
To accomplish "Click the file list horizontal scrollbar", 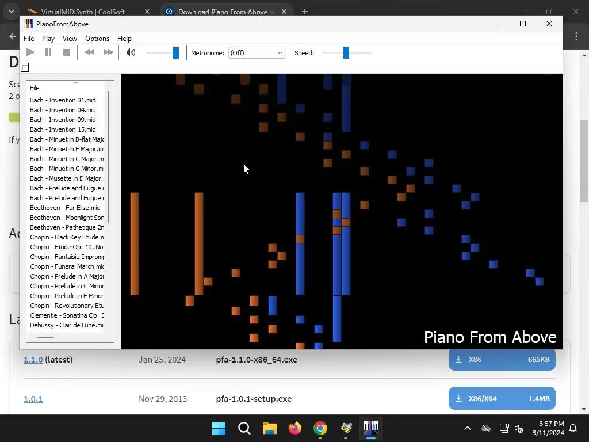I will pyautogui.click(x=45, y=337).
